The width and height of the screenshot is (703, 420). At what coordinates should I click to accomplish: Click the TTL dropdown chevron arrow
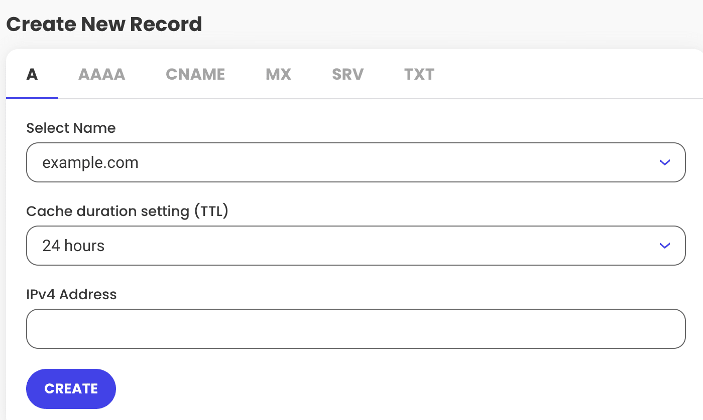664,246
